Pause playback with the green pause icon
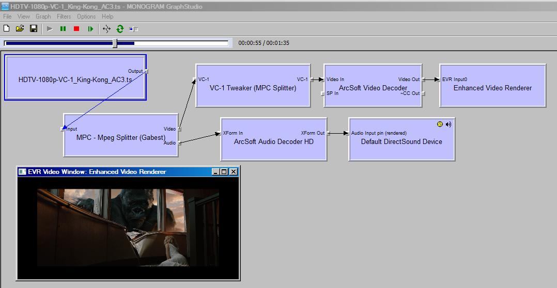The width and height of the screenshot is (557, 288). coord(63,29)
